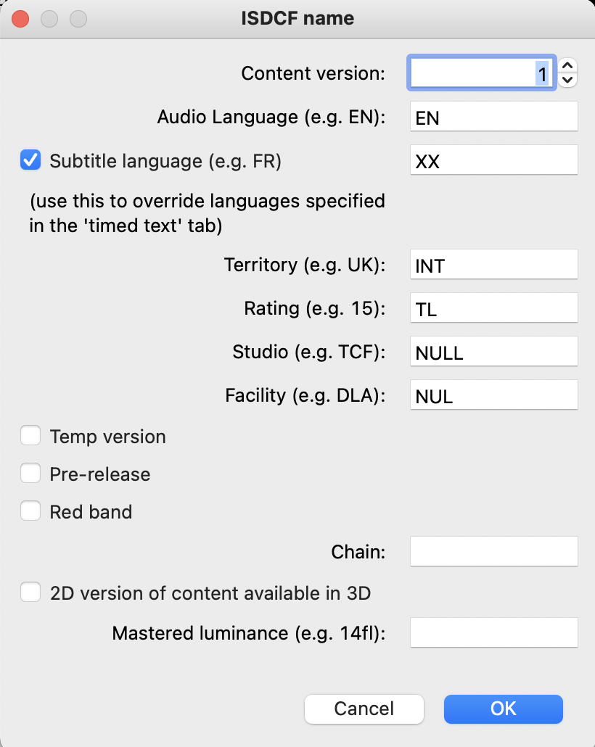Screen dimensions: 595x747
Task: Click the Subtitle language XX field
Action: (494, 160)
